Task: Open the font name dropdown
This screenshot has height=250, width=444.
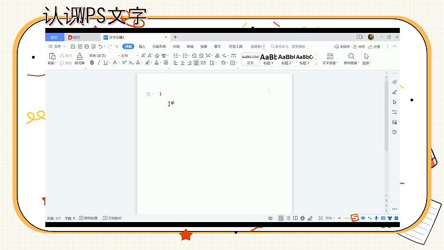Action: point(119,56)
